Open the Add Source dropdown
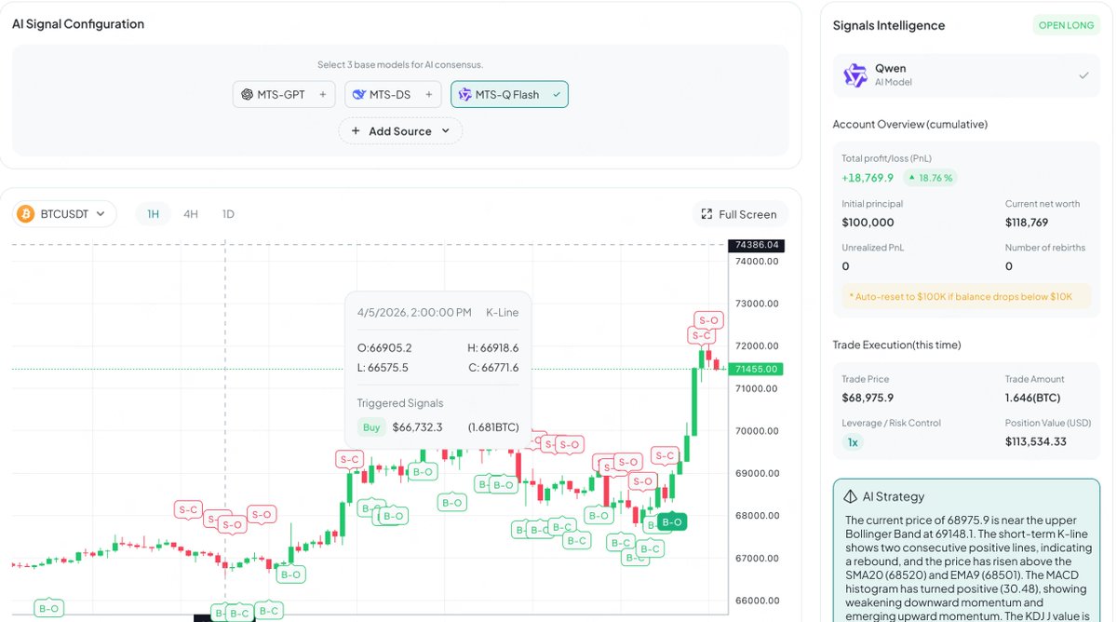Viewport: 1117px width, 622px height. pyautogui.click(x=400, y=131)
